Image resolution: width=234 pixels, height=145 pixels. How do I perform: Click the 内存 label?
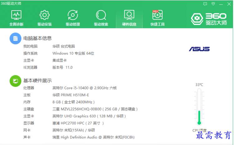tap(27, 102)
